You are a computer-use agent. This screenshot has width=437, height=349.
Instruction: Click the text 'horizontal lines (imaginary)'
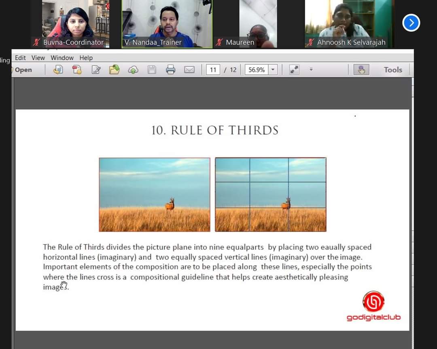pos(89,257)
